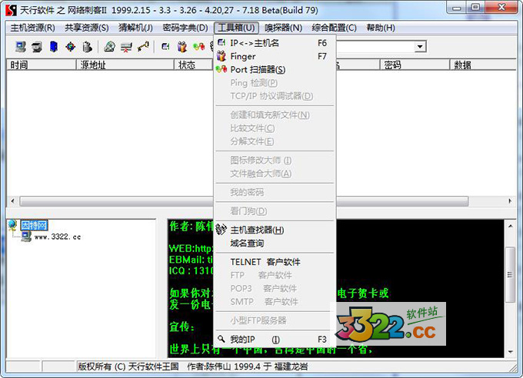
Task: Click the www.3322.cc computer icon
Action: [x=26, y=237]
